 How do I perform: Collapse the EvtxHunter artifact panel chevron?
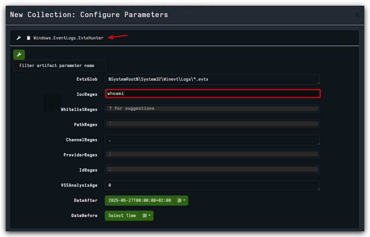(350, 38)
